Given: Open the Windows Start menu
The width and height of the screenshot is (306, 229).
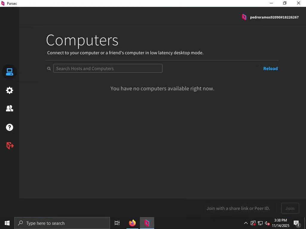Looking at the screenshot, I should 7,223.
